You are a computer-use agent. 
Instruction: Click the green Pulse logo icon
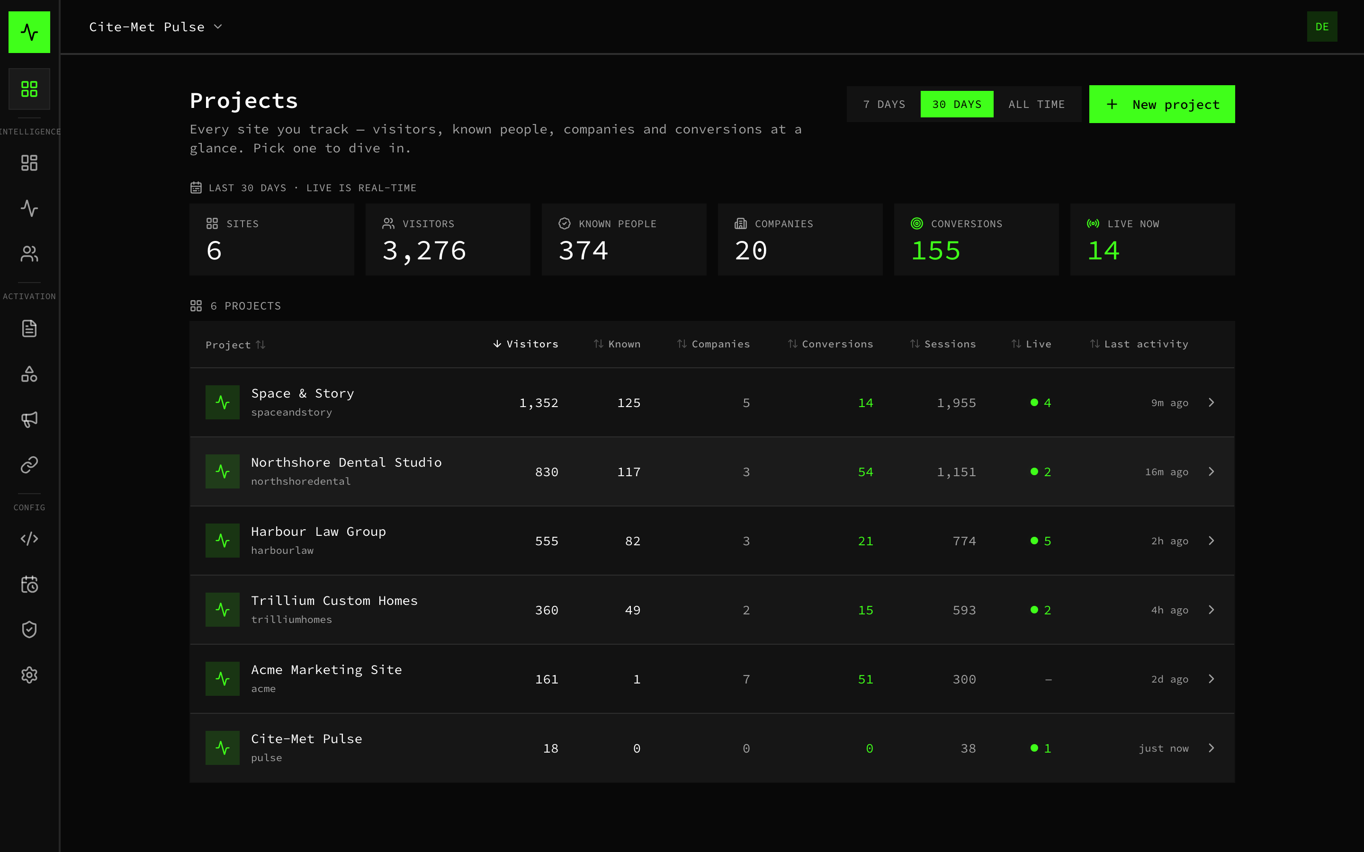pyautogui.click(x=29, y=32)
